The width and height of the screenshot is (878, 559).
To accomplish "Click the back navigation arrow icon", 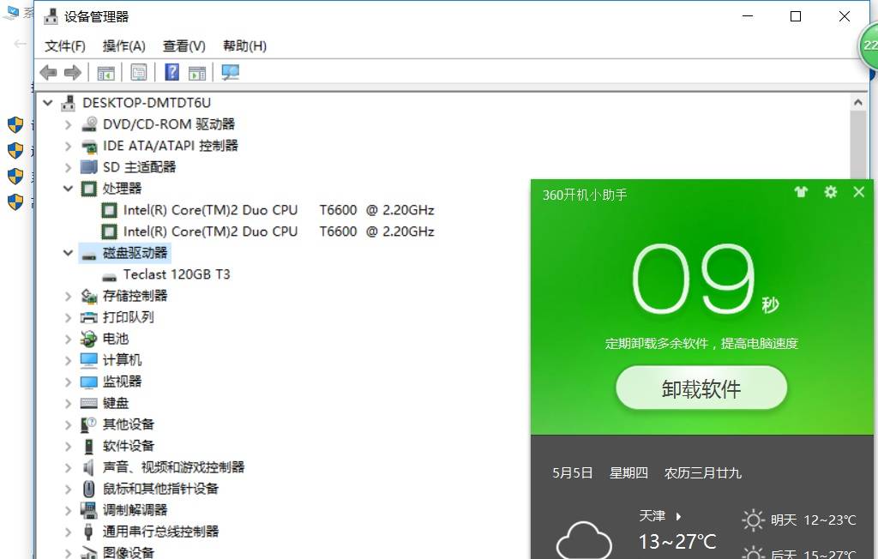I will click(x=47, y=72).
